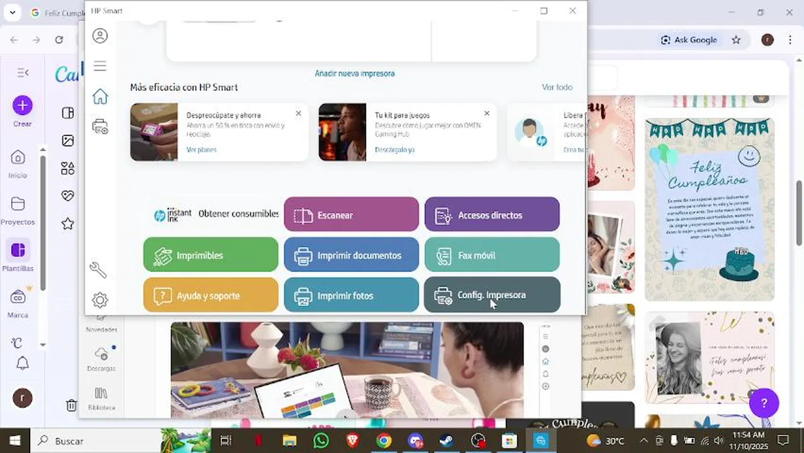Open the HP Smart settings gear
This screenshot has height=453, width=804.
pos(100,300)
